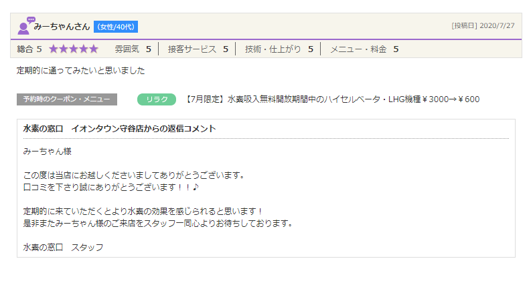Click the gray 予約時のクーポン・メニュー label
The height and width of the screenshot is (285, 531).
tap(67, 99)
